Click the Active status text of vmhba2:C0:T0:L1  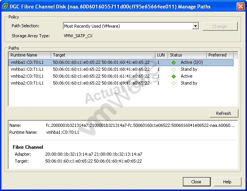point(186,76)
